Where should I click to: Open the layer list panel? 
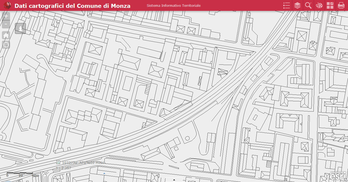tap(297, 5)
